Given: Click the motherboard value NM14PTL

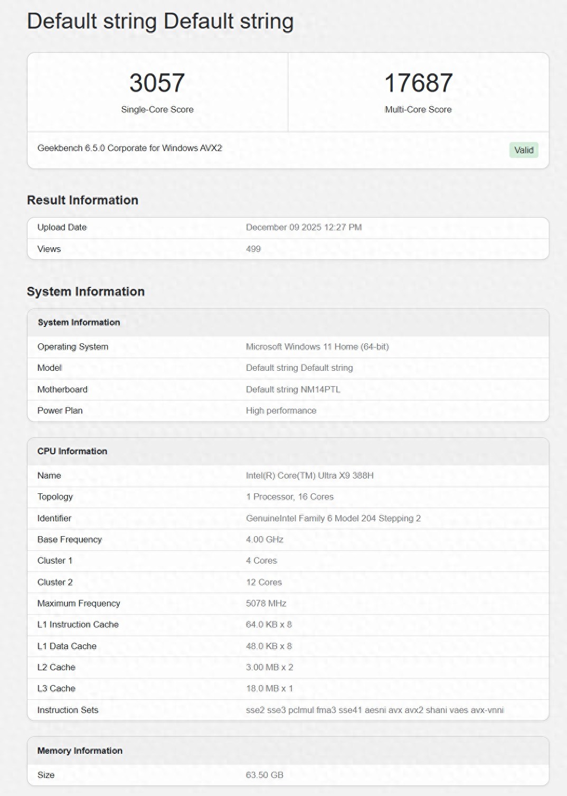Looking at the screenshot, I should (293, 389).
